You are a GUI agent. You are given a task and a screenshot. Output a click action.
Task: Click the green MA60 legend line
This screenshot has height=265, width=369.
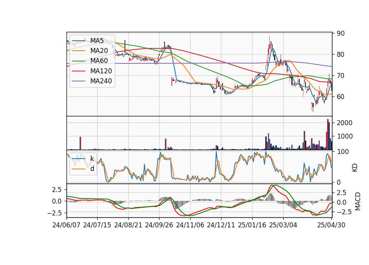(x=79, y=61)
